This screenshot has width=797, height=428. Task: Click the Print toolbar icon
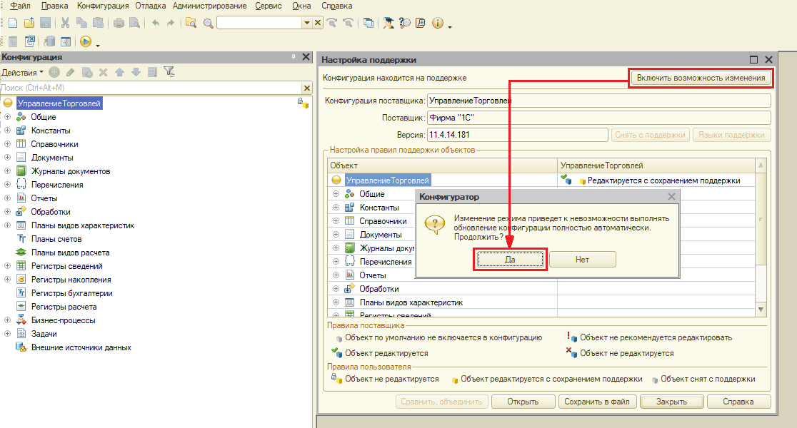pyautogui.click(x=119, y=23)
